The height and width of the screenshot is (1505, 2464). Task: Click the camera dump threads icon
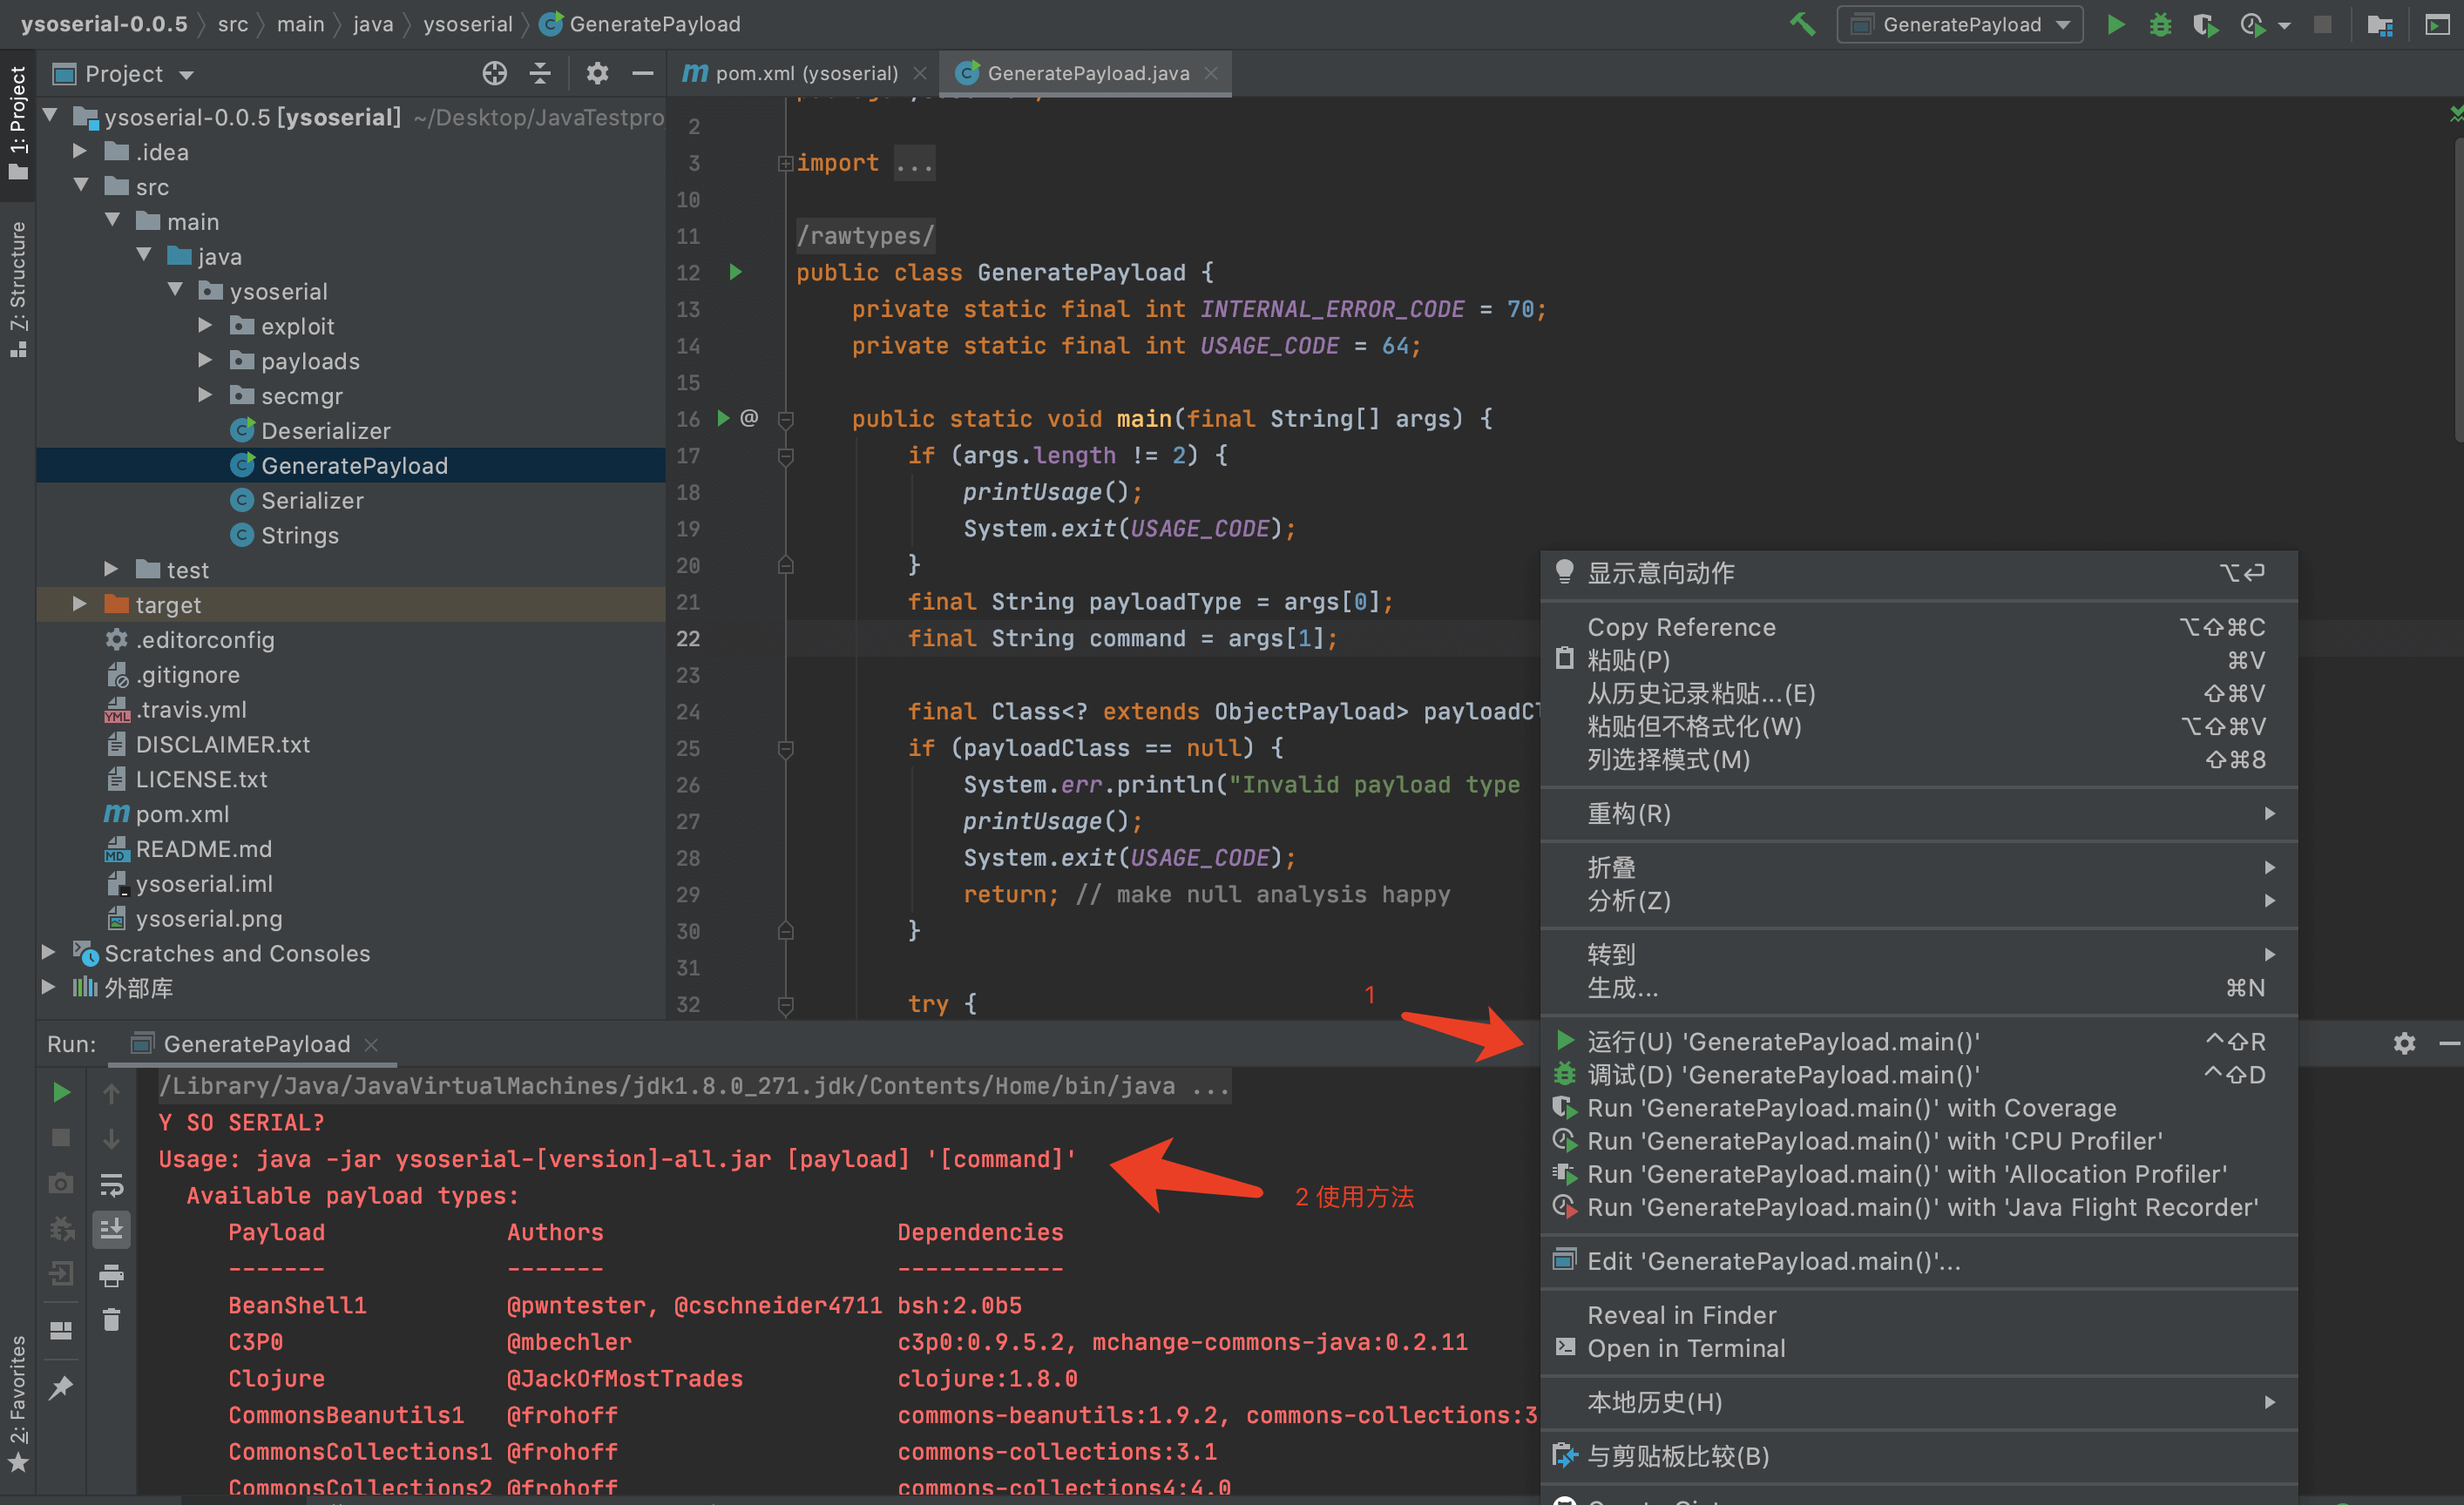click(61, 1184)
